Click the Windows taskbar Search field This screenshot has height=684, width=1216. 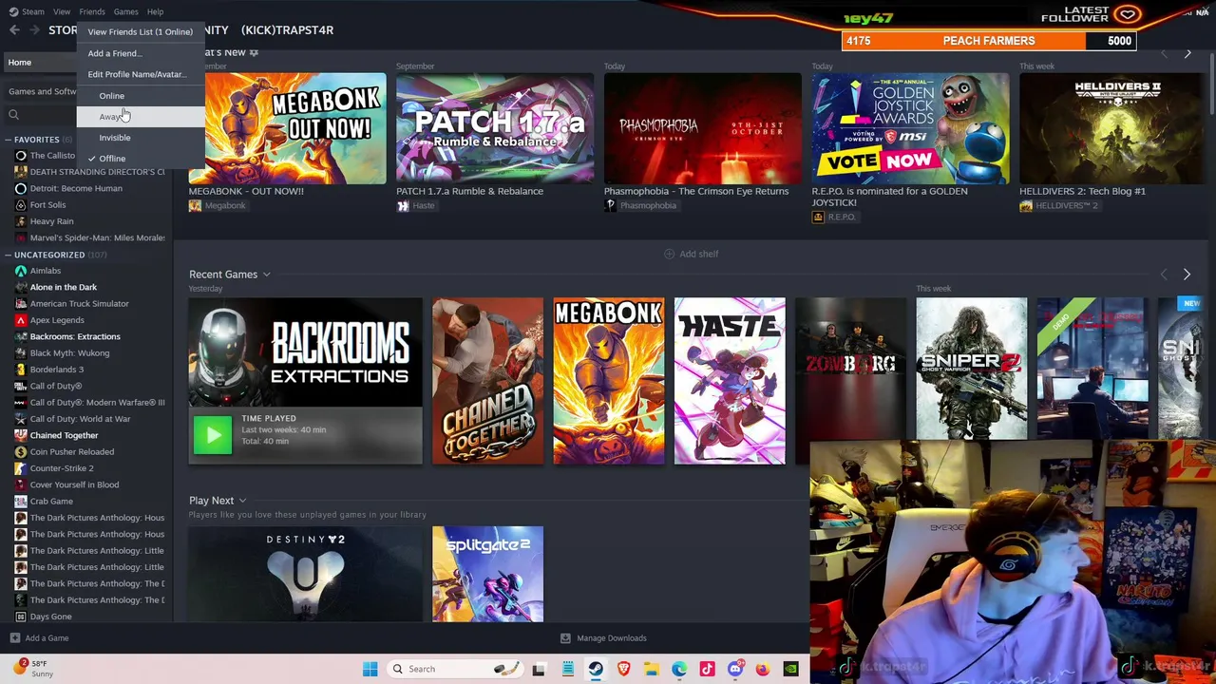(454, 669)
